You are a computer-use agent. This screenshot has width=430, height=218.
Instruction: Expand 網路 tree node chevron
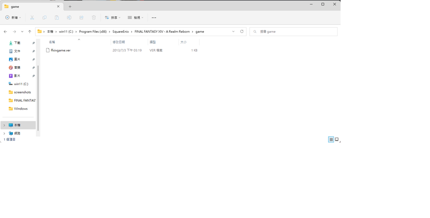(4, 133)
